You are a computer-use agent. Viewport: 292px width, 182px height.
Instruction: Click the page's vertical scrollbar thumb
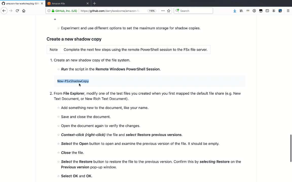pos(291,148)
